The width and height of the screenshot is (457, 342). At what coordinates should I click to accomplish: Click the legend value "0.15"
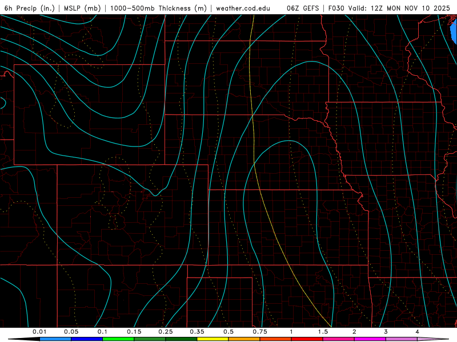134,332
